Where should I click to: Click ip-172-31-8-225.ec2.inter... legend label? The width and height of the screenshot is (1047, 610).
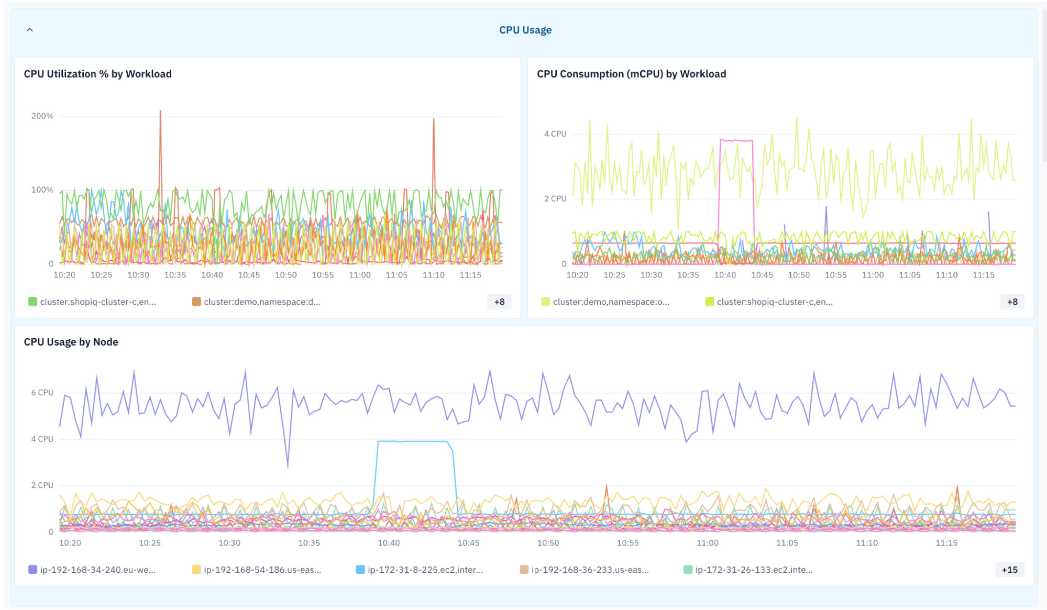425,570
